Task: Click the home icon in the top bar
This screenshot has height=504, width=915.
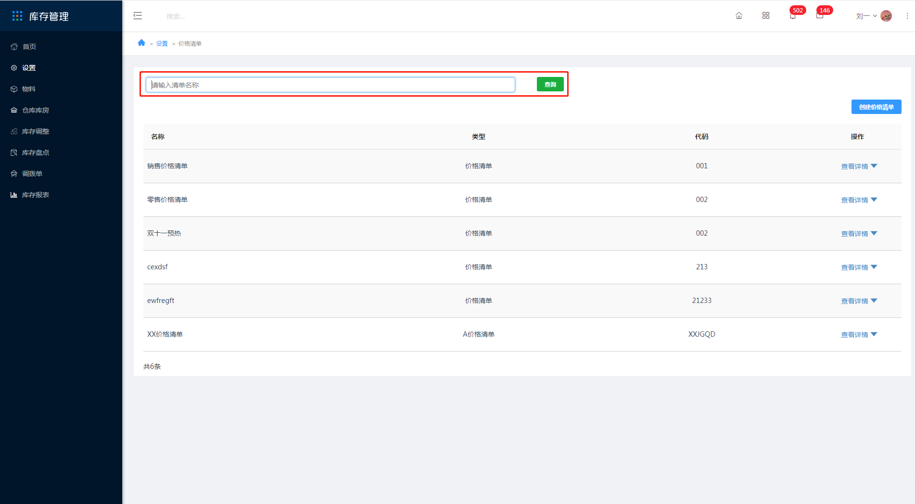Action: pos(739,16)
